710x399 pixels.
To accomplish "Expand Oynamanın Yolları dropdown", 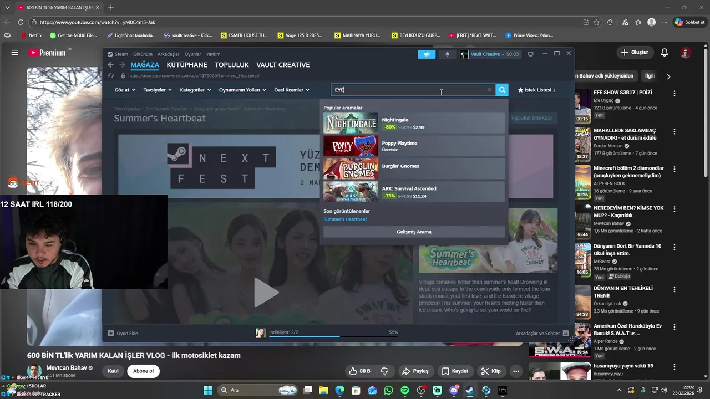I will point(242,90).
